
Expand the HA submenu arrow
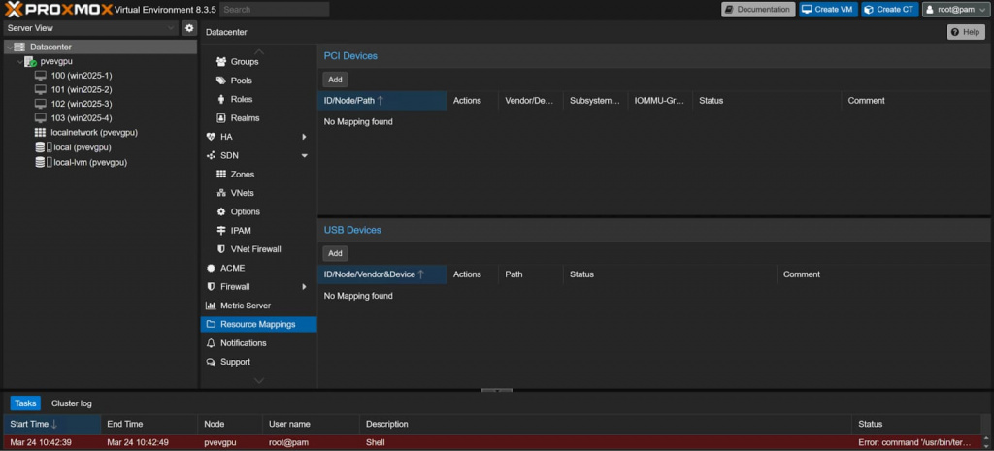pos(304,137)
